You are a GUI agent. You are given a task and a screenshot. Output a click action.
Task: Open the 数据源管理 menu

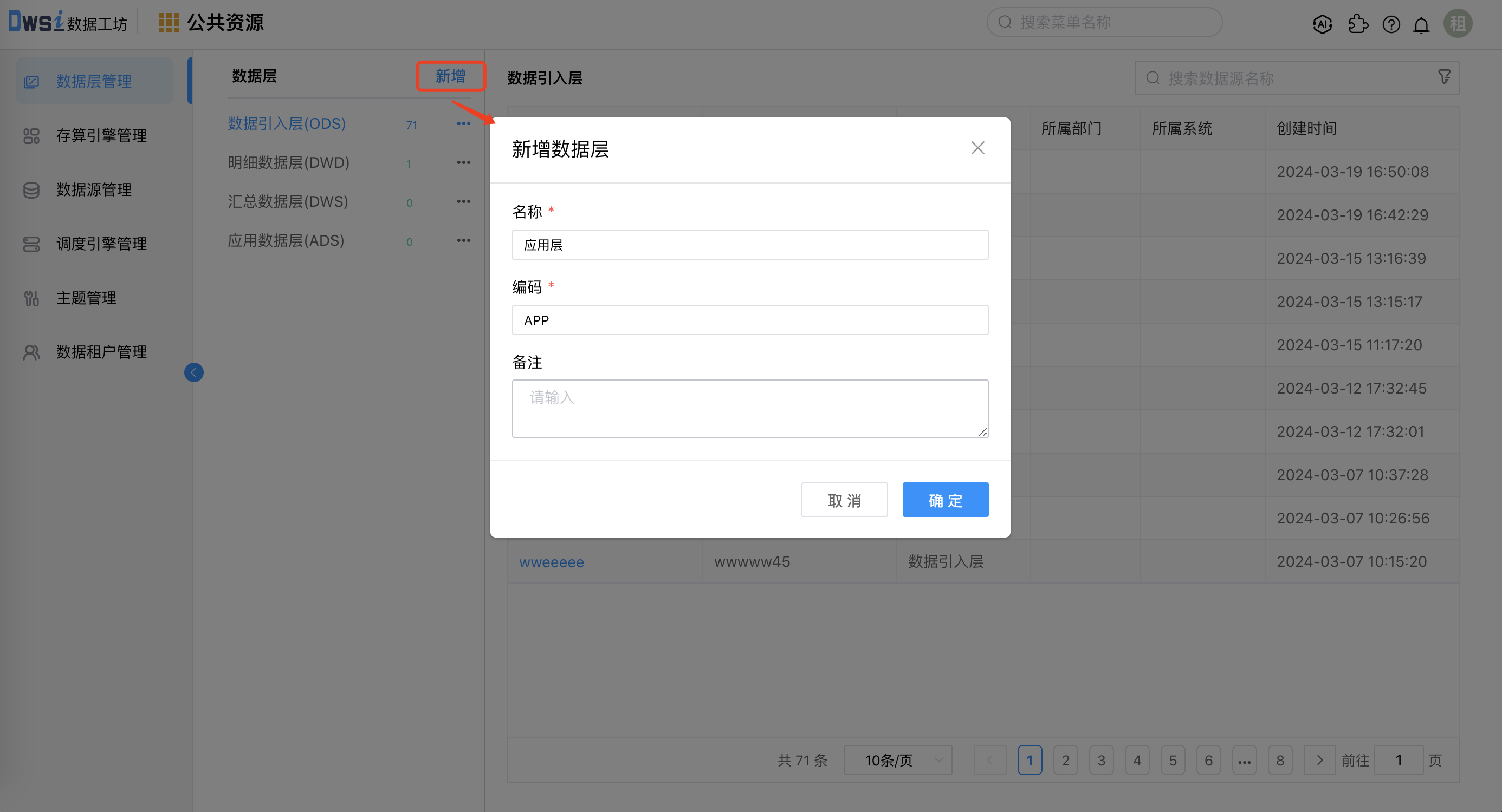point(94,190)
